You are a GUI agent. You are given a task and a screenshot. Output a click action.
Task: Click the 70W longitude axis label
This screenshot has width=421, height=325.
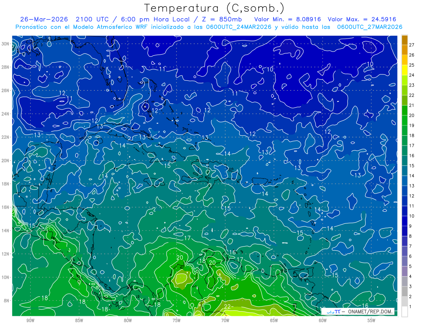pos(226,320)
